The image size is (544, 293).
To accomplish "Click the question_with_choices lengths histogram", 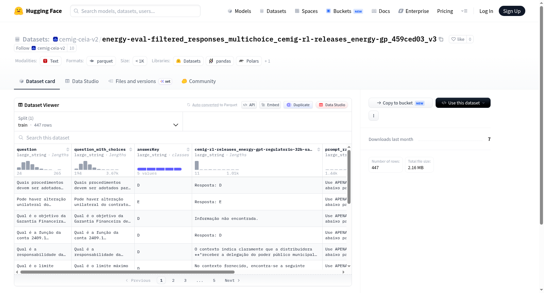I will click(96, 165).
